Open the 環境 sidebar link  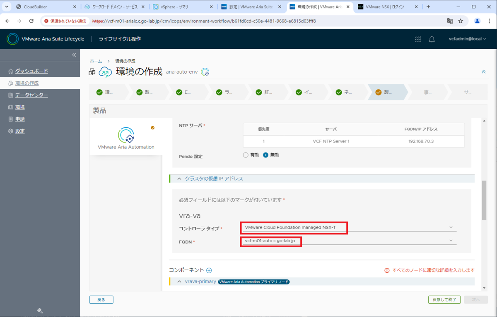[x=20, y=107]
